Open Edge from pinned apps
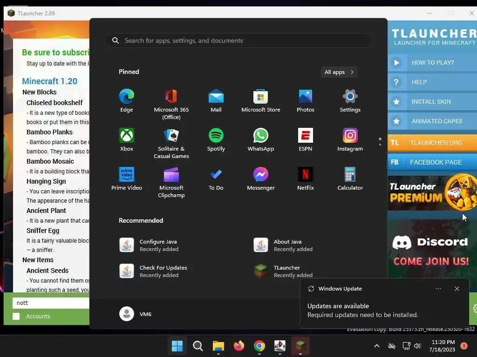 pyautogui.click(x=127, y=101)
